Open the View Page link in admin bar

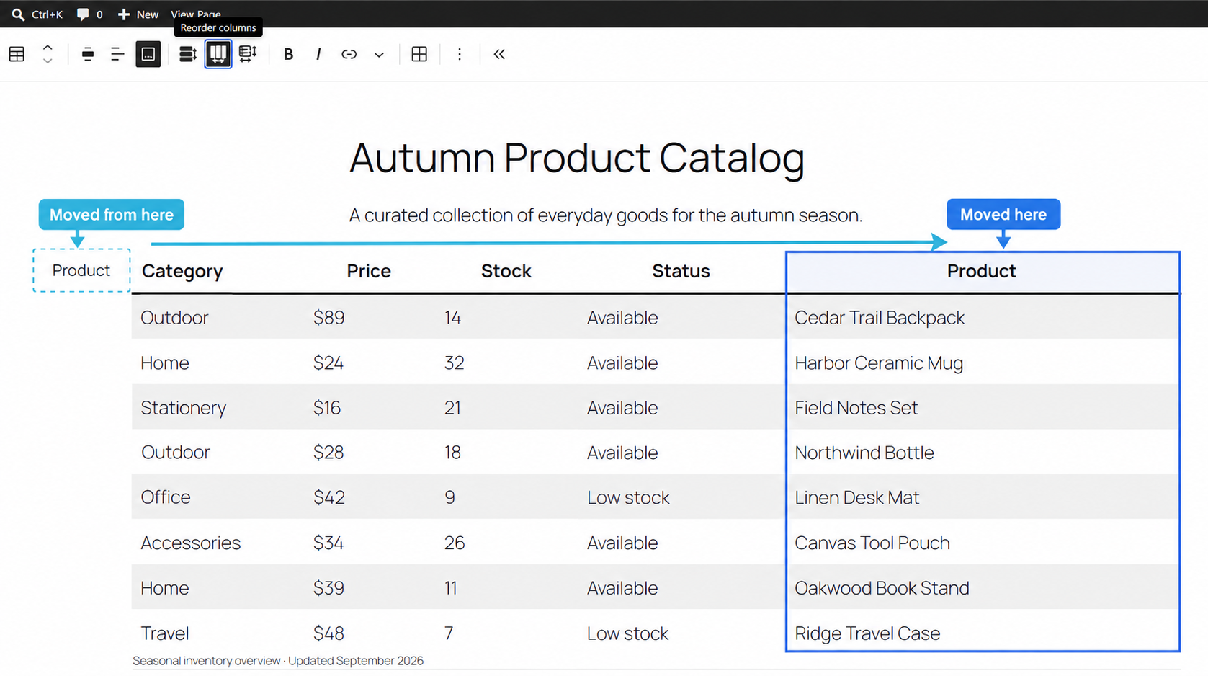click(x=196, y=14)
